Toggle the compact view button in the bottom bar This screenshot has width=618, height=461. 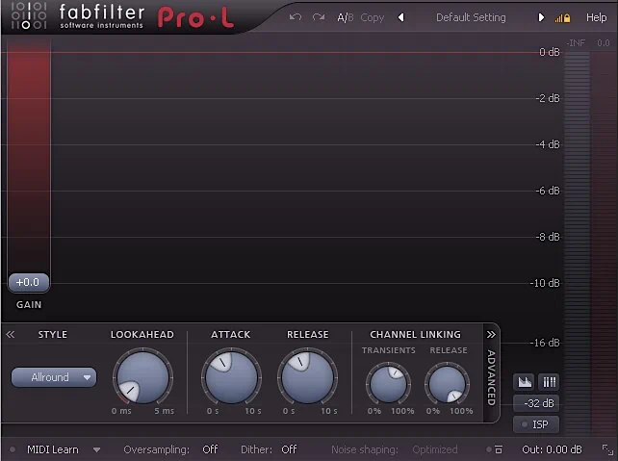point(499,449)
